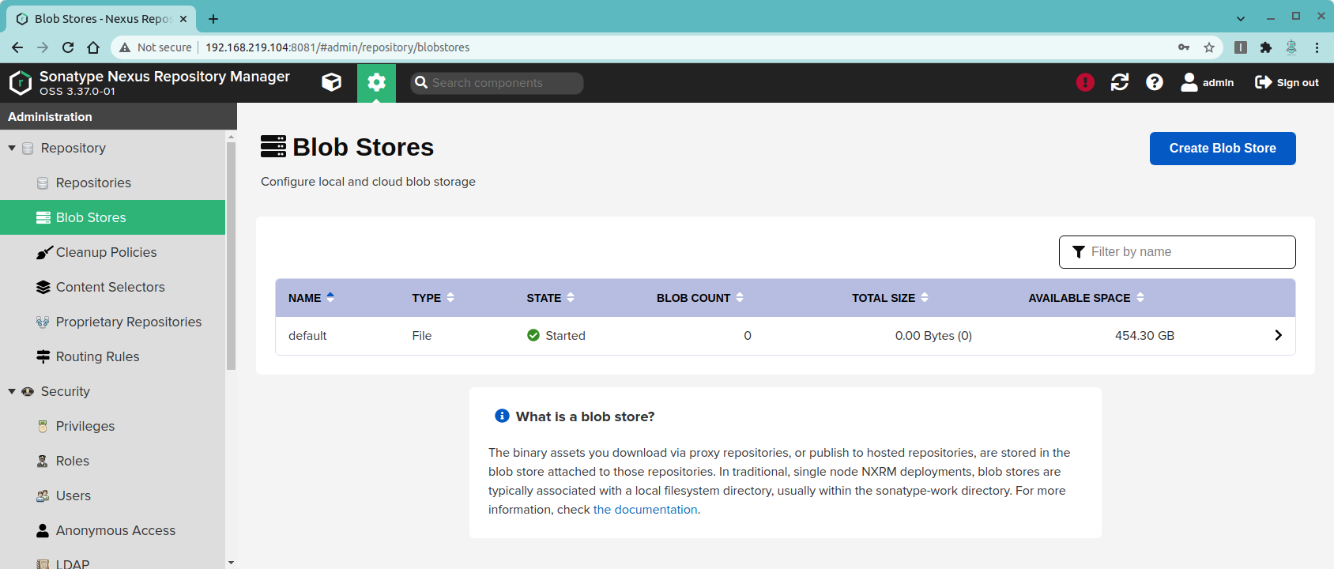Click the Blob Stores heading icon
The height and width of the screenshot is (569, 1334).
pos(273,147)
